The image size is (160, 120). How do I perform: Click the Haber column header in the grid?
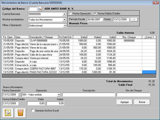point(94,37)
